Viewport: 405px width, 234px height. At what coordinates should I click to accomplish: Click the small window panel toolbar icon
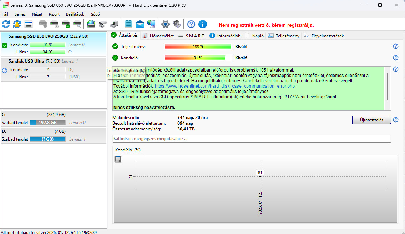click(x=29, y=25)
